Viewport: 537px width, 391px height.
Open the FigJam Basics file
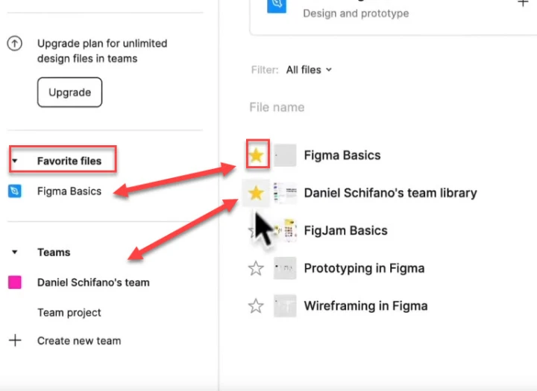coord(345,231)
